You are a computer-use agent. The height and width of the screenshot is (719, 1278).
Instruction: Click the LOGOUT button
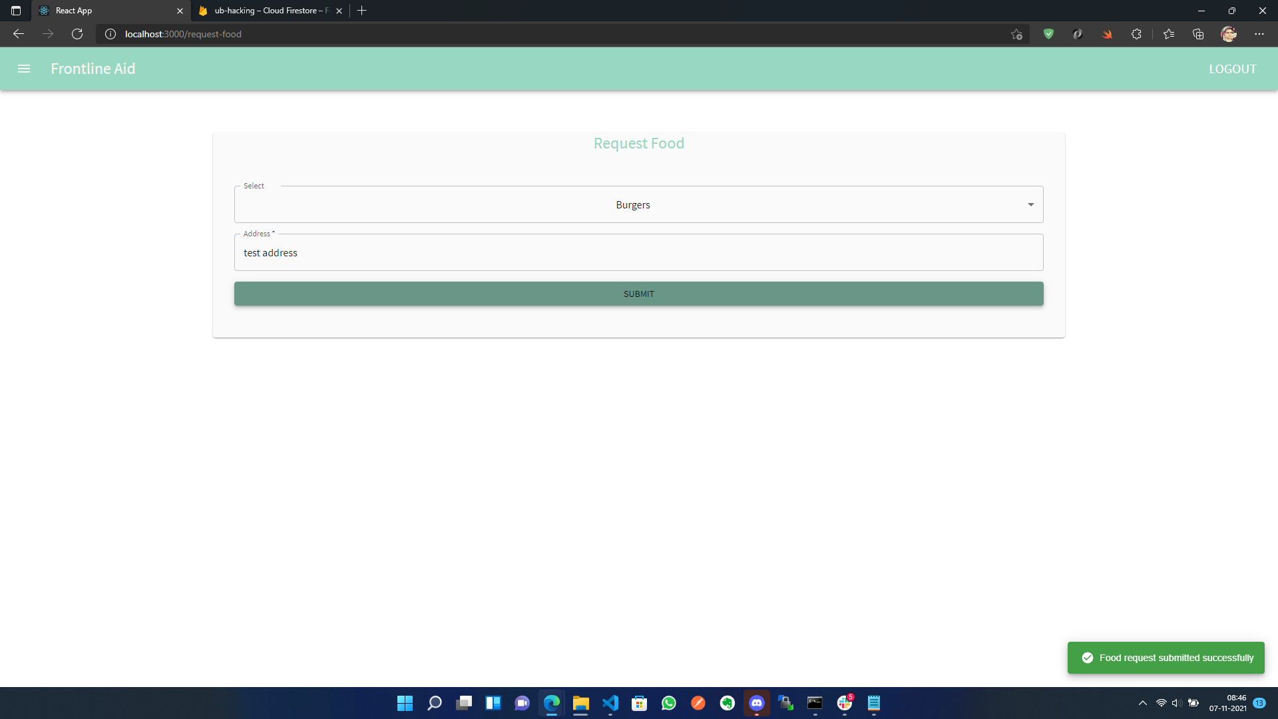click(x=1232, y=69)
